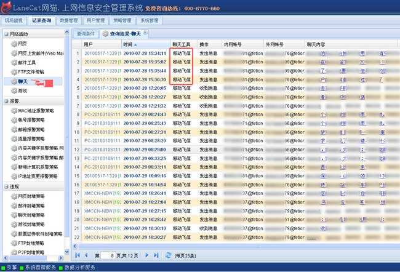Click the sidebar horizontal scroll-left arrow
The height and width of the screenshot is (272, 400).
6,258
